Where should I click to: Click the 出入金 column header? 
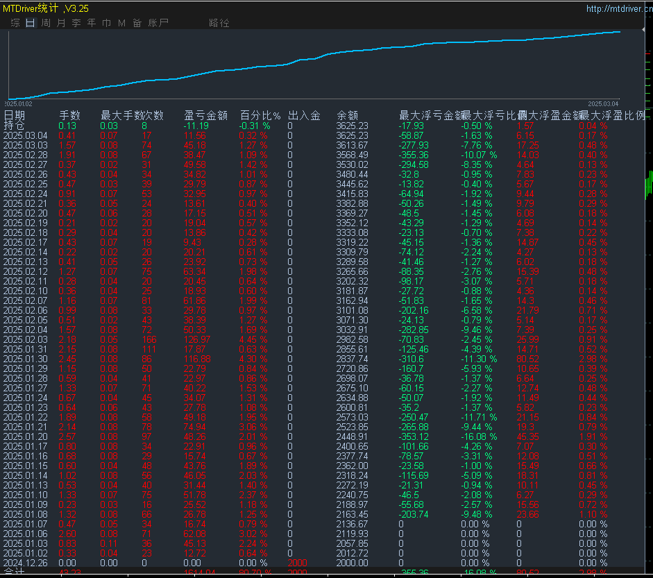pos(304,115)
